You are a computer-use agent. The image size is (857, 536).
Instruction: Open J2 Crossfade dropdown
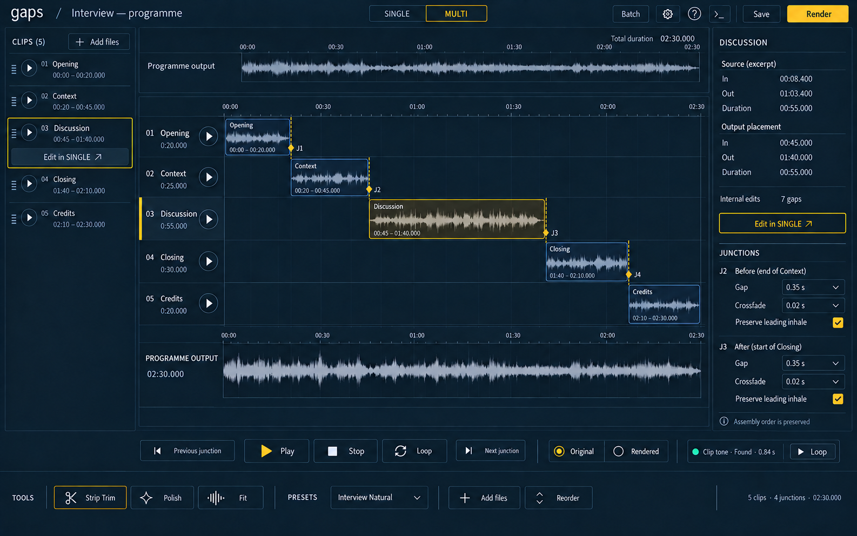click(813, 306)
